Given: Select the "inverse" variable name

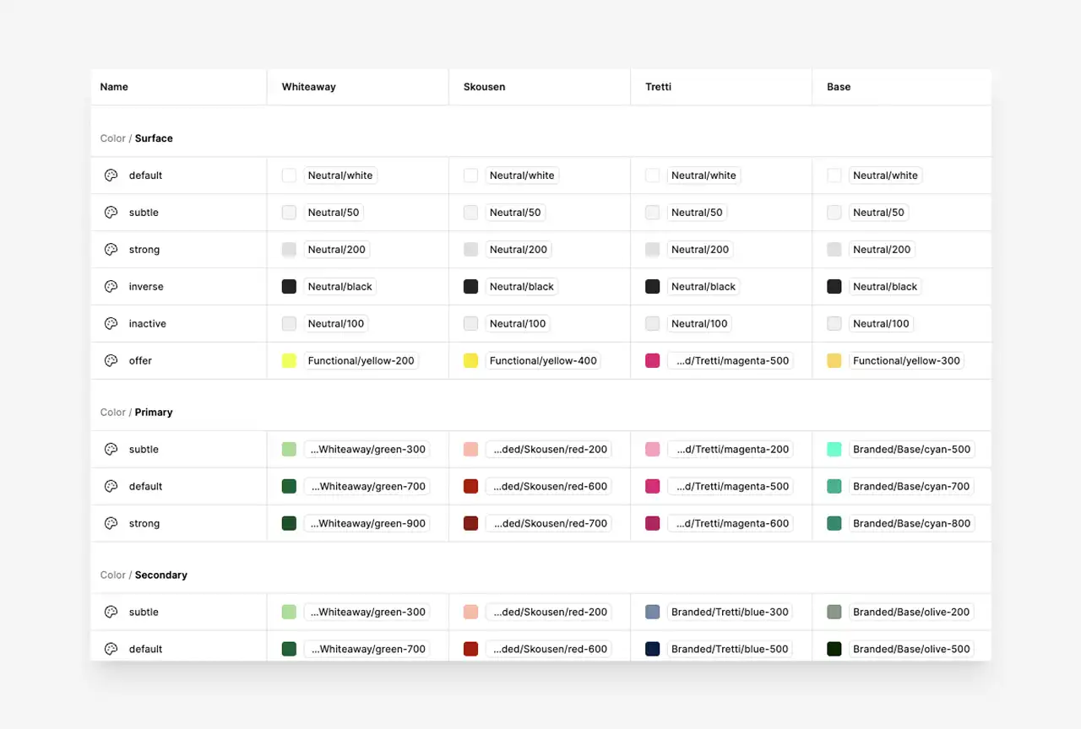Looking at the screenshot, I should (146, 287).
